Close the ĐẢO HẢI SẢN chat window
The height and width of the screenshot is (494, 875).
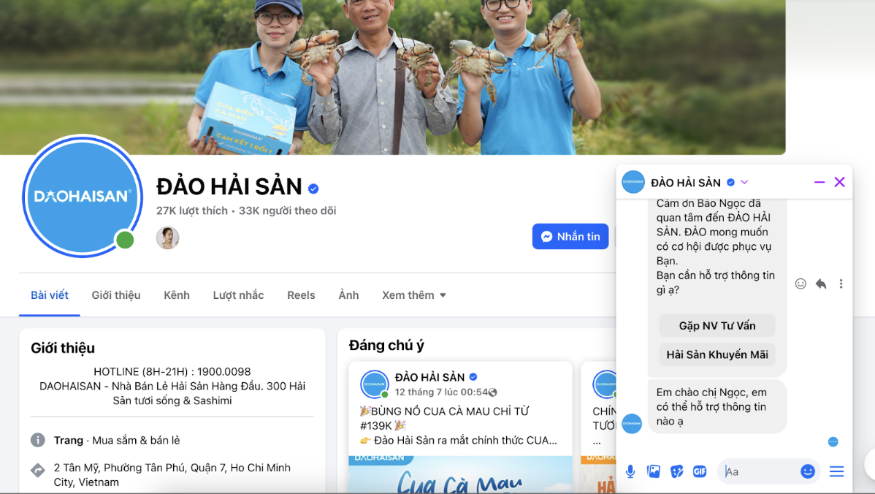(839, 182)
